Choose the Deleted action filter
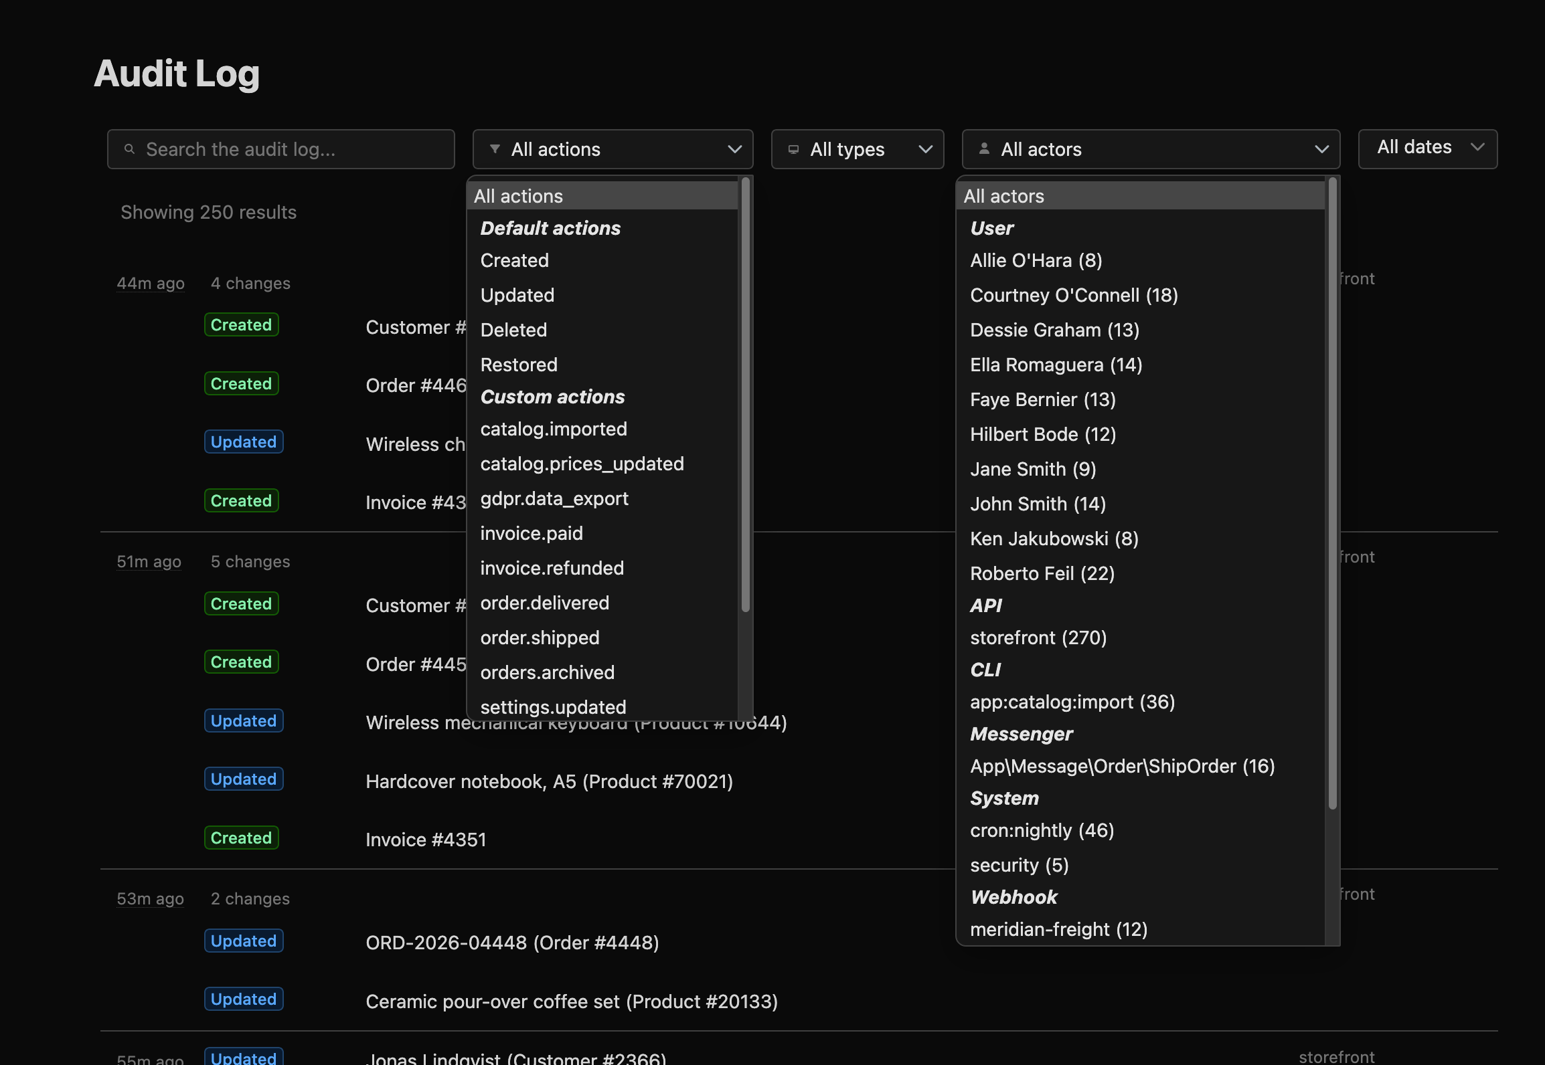This screenshot has width=1545, height=1065. pos(602,330)
